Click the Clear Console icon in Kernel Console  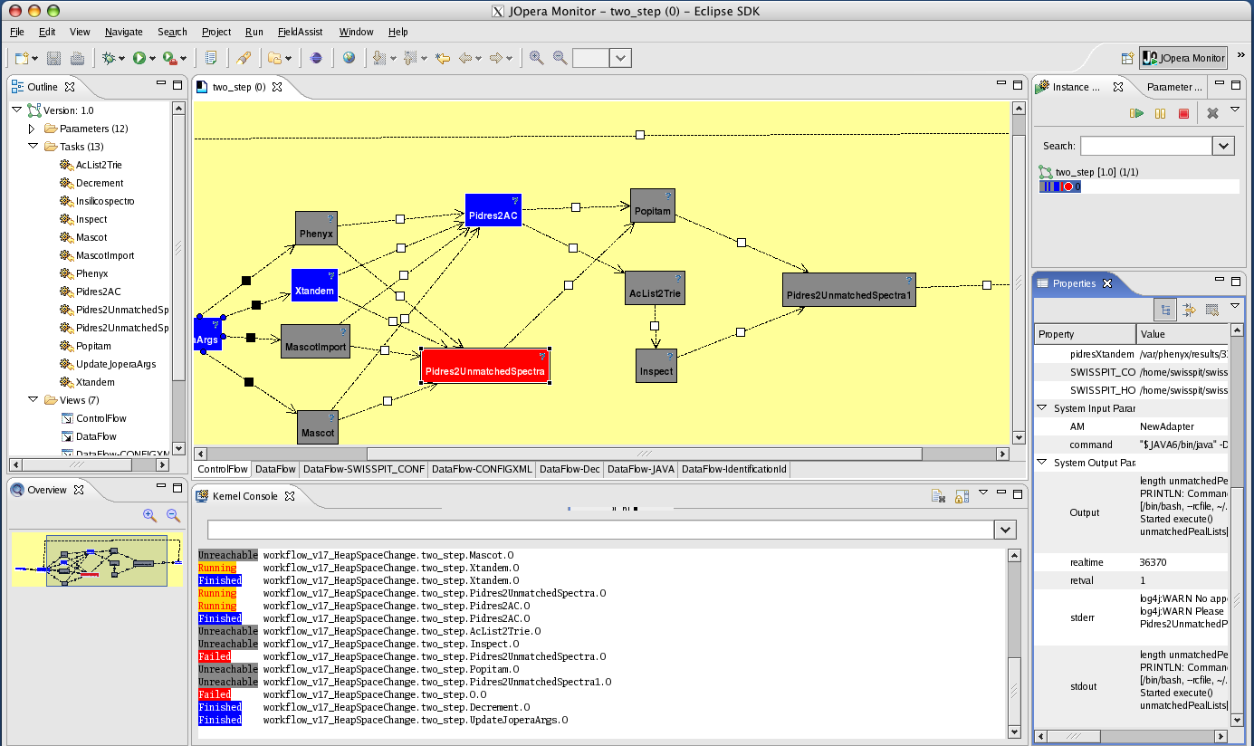[x=939, y=495]
